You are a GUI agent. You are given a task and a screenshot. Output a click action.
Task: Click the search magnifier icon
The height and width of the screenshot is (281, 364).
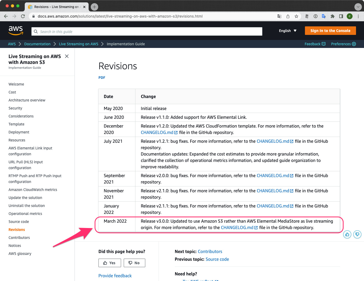point(36,31)
